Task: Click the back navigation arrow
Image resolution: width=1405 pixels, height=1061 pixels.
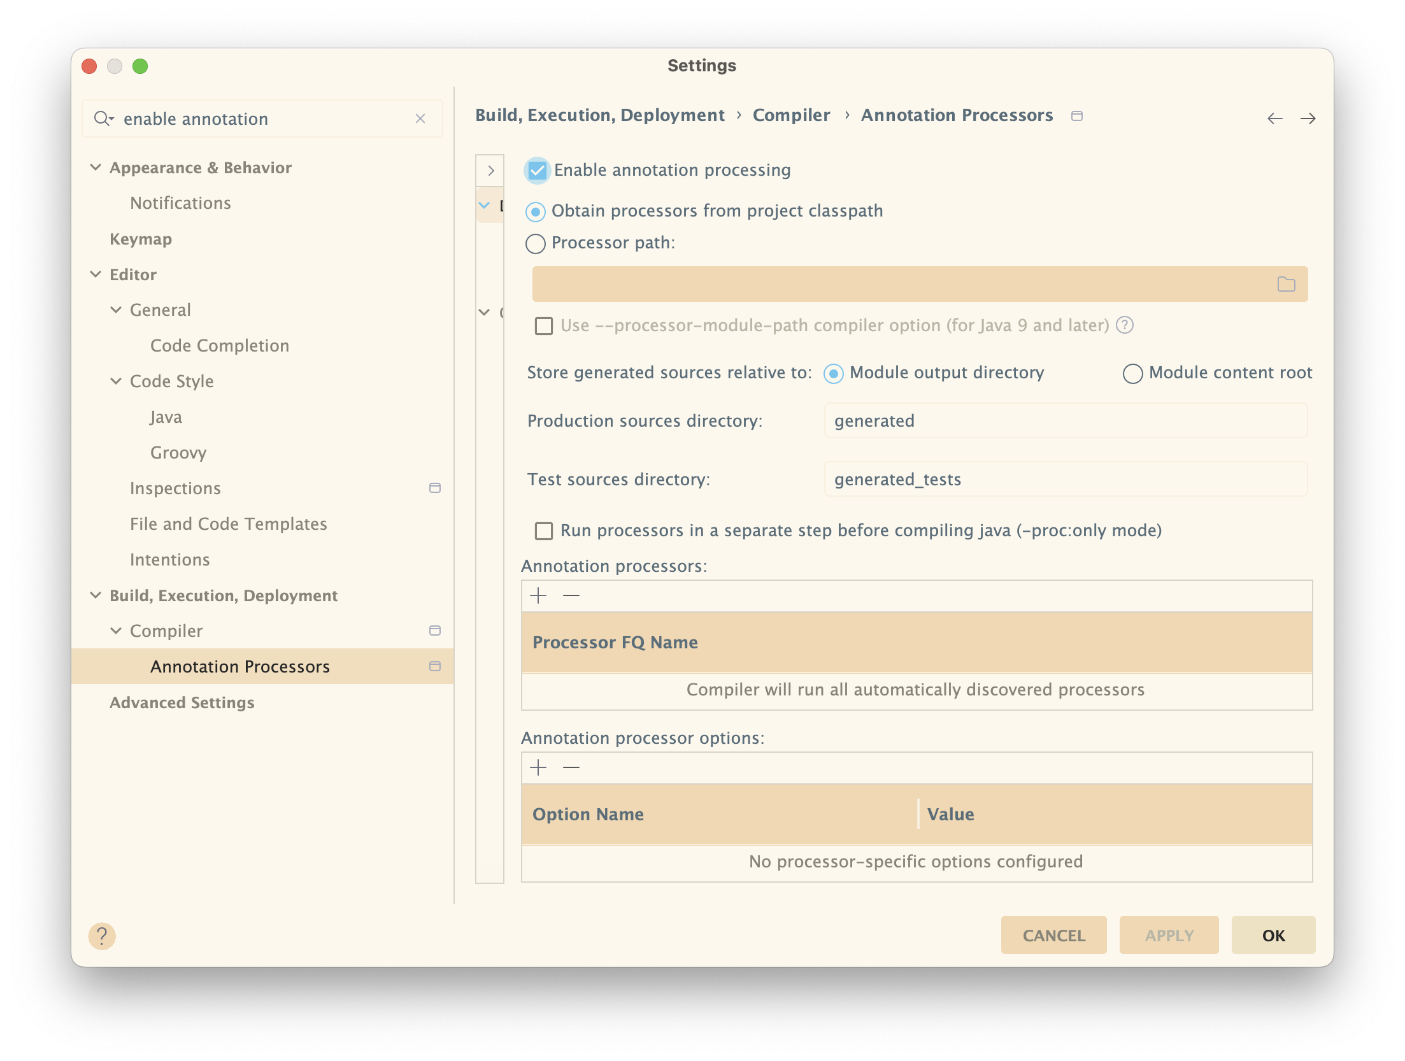Action: point(1274,118)
